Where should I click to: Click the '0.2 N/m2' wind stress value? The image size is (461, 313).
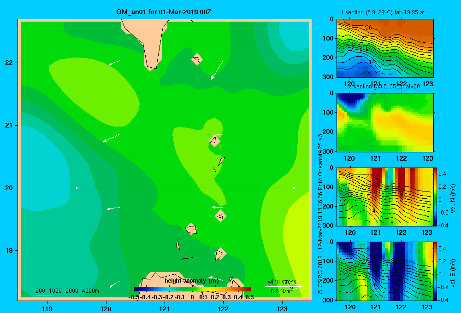(282, 291)
